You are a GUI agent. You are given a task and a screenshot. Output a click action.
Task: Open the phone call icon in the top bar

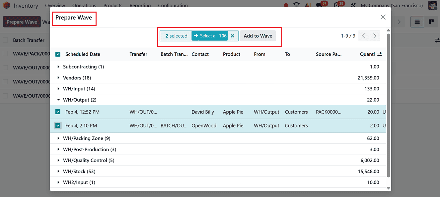point(296,5)
